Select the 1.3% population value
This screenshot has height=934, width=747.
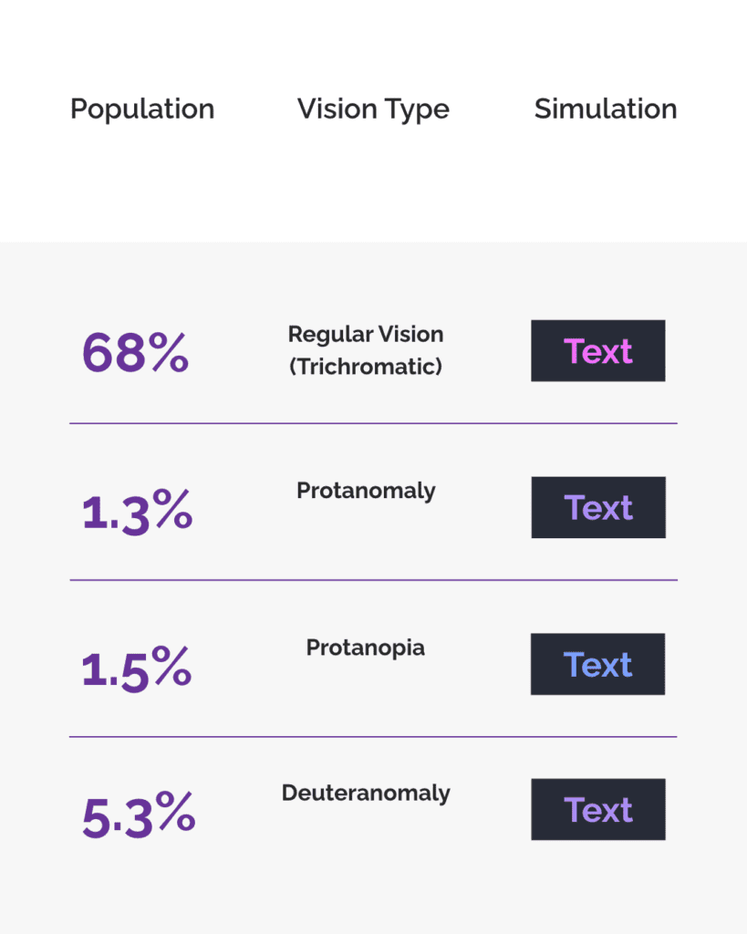click(x=137, y=511)
